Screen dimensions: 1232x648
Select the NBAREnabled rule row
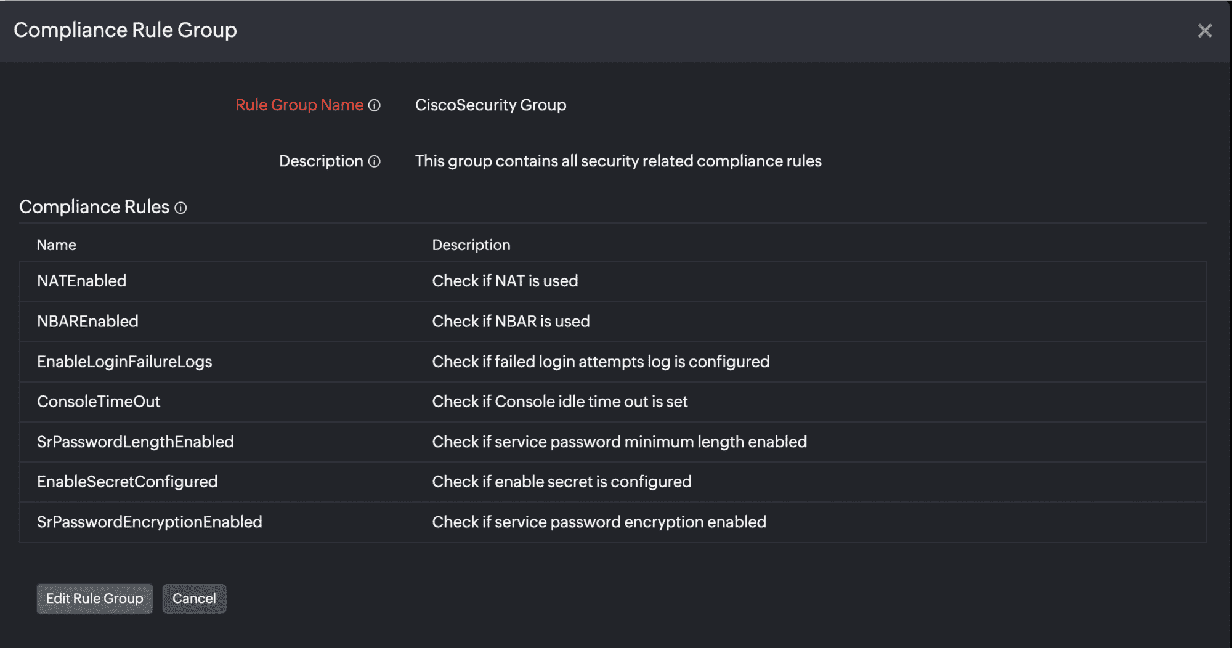tap(87, 322)
